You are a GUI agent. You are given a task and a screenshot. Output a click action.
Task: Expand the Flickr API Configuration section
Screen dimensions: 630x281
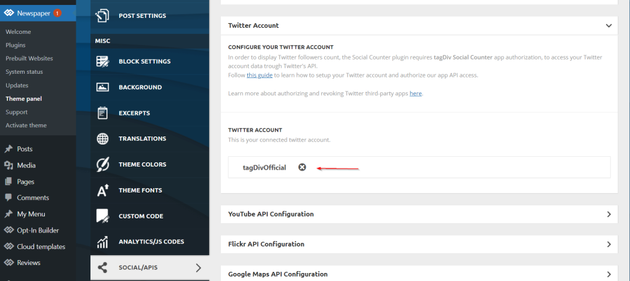pos(608,244)
